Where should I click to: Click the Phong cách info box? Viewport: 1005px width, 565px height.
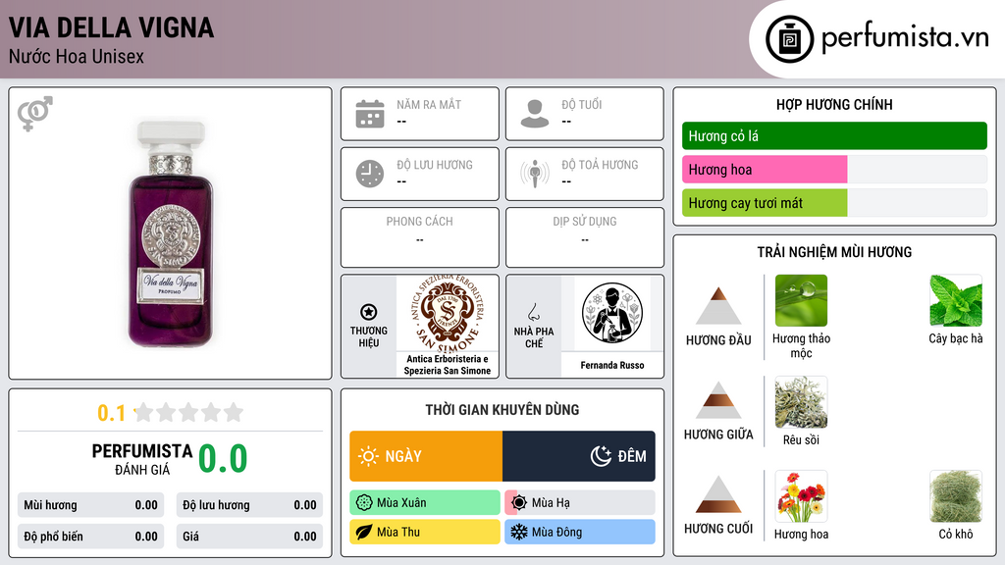420,237
